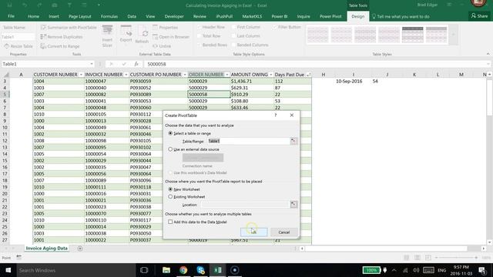
Task: Open ORDER NUMBER filter dropdown
Action: pos(226,75)
